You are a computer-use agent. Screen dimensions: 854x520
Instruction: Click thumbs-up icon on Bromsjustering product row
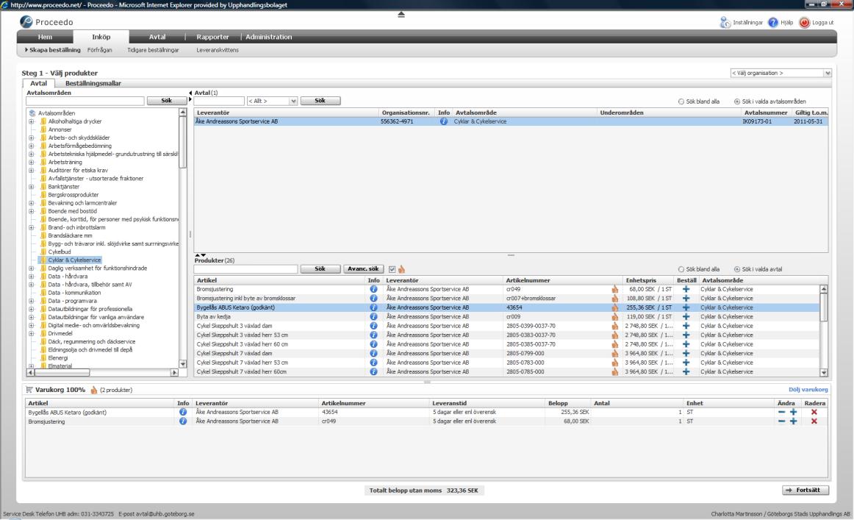click(615, 290)
